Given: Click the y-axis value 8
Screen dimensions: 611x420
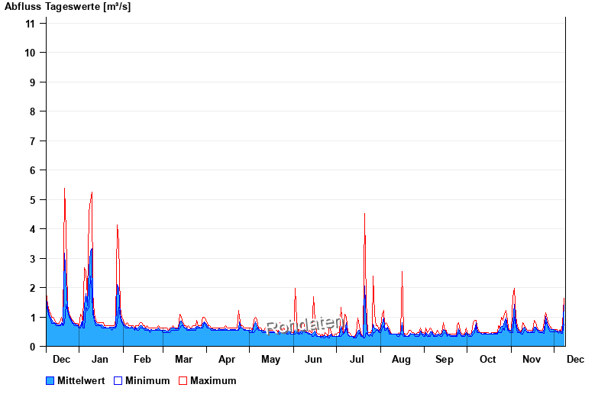Looking at the screenshot, I should pyautogui.click(x=33, y=111).
